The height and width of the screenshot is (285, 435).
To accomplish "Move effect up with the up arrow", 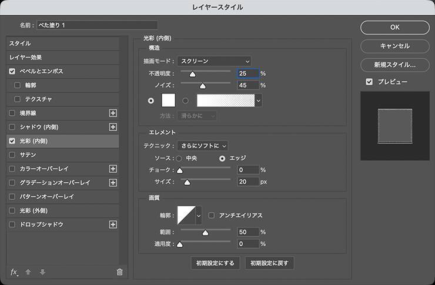I will (x=28, y=272).
